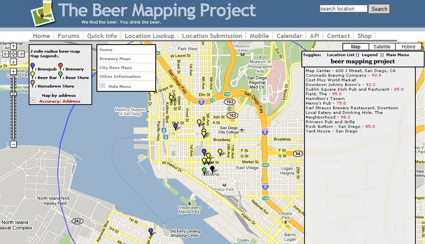Open Local Eatery and Drinking Hole listing

(344, 112)
